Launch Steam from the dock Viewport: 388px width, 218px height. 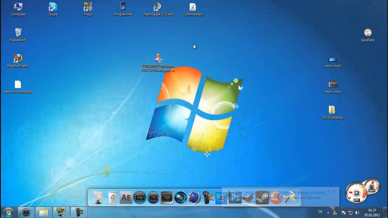coord(262,198)
